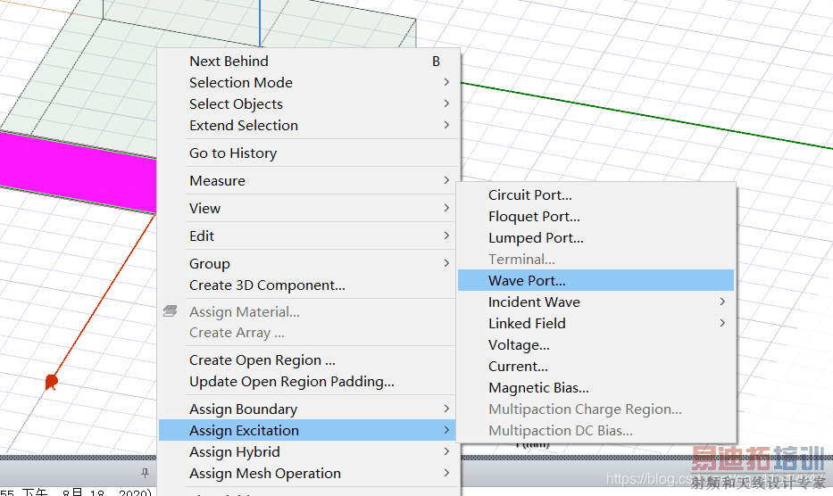Image resolution: width=833 pixels, height=496 pixels.
Task: Click the pin icon on bottom panel
Action: pos(145,472)
